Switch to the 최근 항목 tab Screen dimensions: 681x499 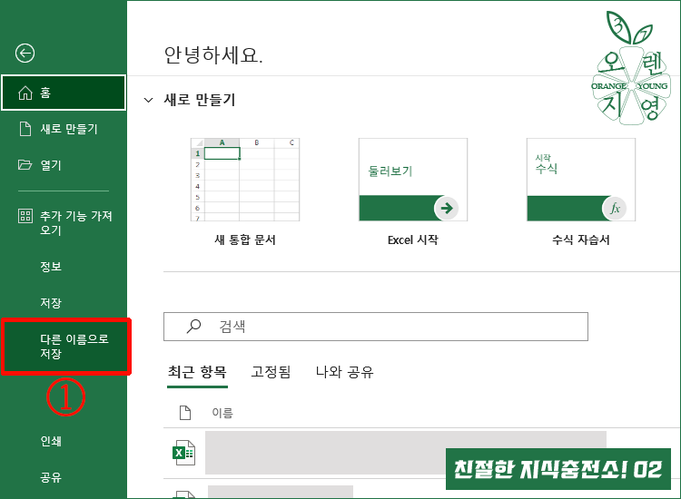(x=197, y=372)
